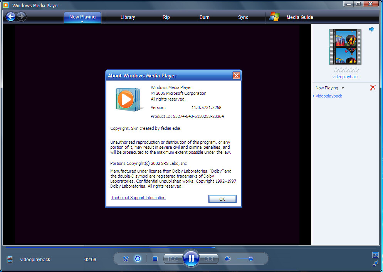Viewport: 383px width, 272px height.
Task: Click the blue arrow above the video thumbnail
Action: tap(371, 29)
